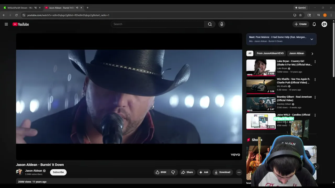The width and height of the screenshot is (335, 188).
Task: Click the '206M views 11 years ago' description text
Action: 32,182
